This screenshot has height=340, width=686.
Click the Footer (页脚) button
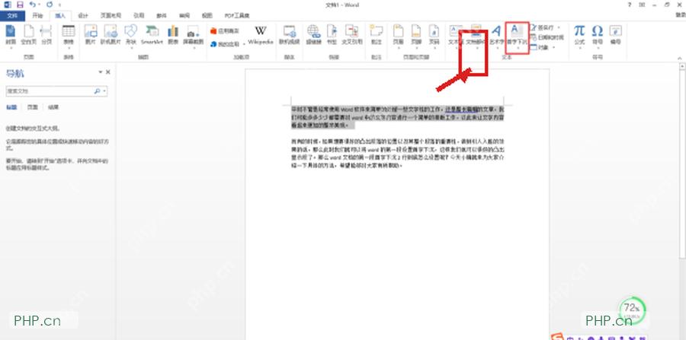click(x=416, y=35)
